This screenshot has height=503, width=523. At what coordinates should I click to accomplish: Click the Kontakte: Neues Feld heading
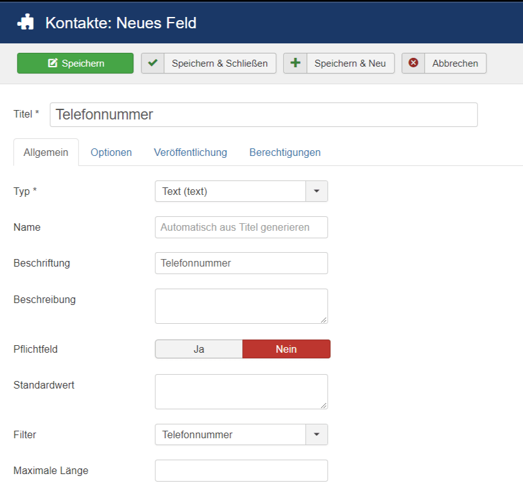point(121,23)
